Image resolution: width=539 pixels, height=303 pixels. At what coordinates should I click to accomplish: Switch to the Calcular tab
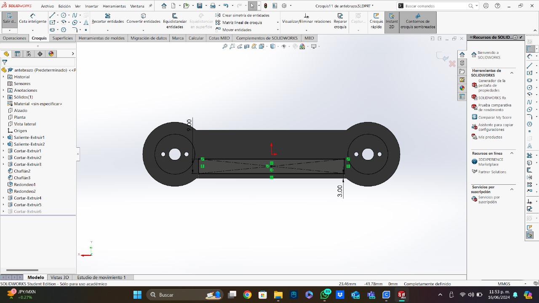(x=196, y=38)
